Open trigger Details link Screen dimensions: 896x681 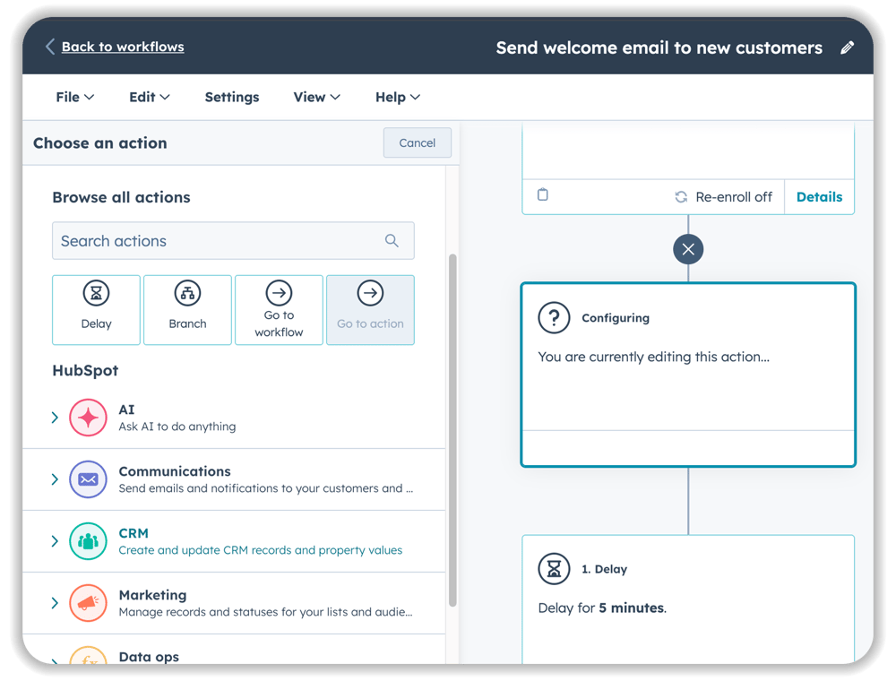coord(820,197)
